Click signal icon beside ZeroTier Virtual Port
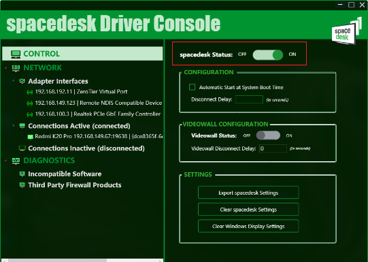 [29, 92]
